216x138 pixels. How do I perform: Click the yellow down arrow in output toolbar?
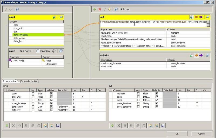110,9
